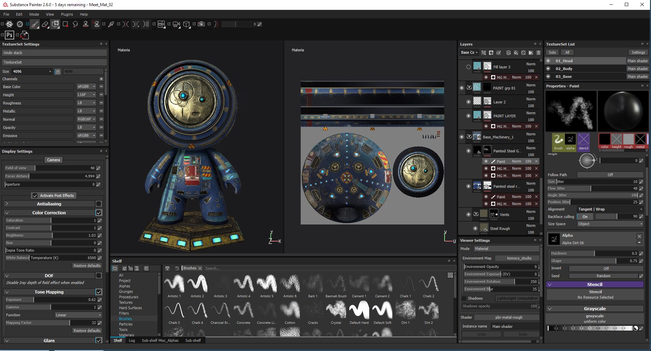Add a mask in Layers toolbar
Viewport: 651px width, 351px height.
[491, 53]
